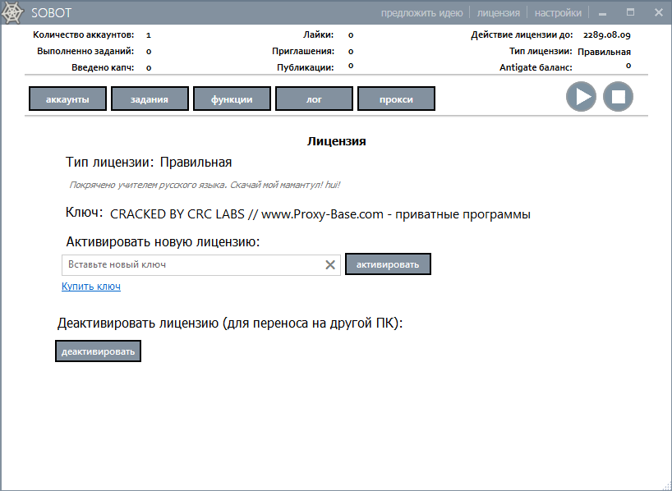Screen dimensions: 672x491
Task: Clear the license key field using the X icon
Action: point(331,264)
